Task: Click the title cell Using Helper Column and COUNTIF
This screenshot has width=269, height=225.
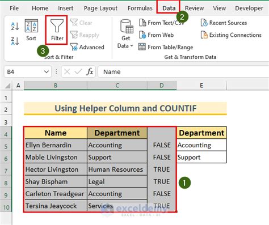Action: 125,108
